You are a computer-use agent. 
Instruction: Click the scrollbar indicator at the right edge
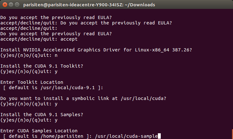click(232, 134)
